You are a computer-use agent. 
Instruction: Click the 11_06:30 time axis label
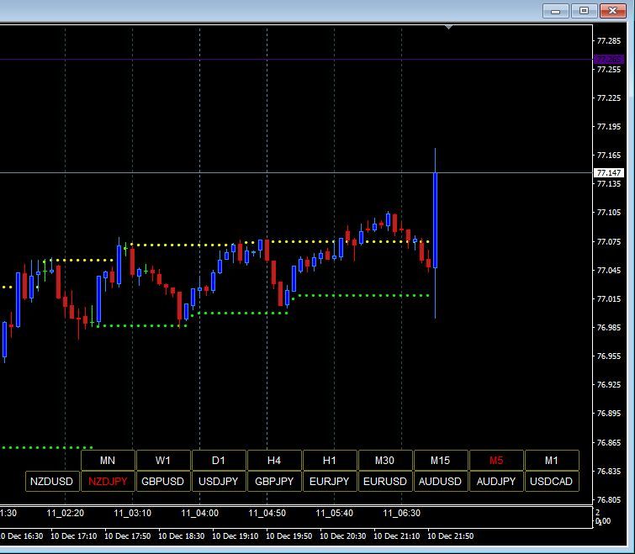coord(402,513)
